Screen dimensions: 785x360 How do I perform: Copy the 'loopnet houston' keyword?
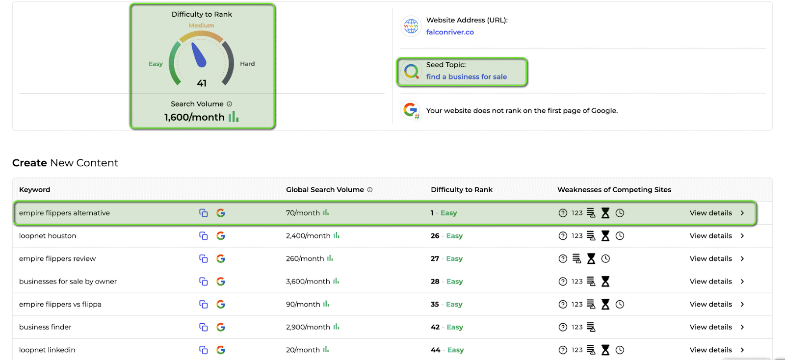click(x=203, y=236)
